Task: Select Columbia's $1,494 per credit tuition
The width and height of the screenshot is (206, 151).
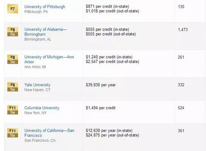Action: point(100,108)
